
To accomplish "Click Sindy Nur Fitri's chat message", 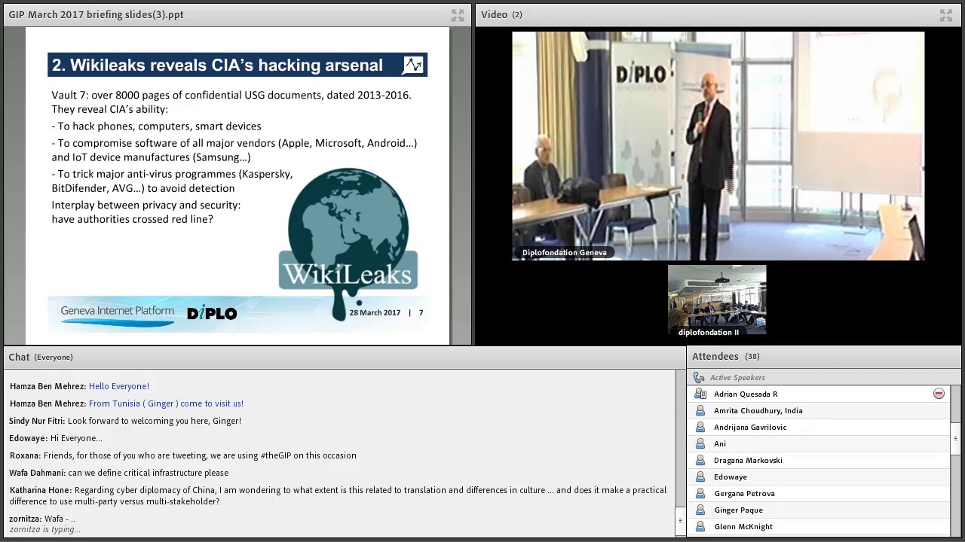I will [x=125, y=421].
